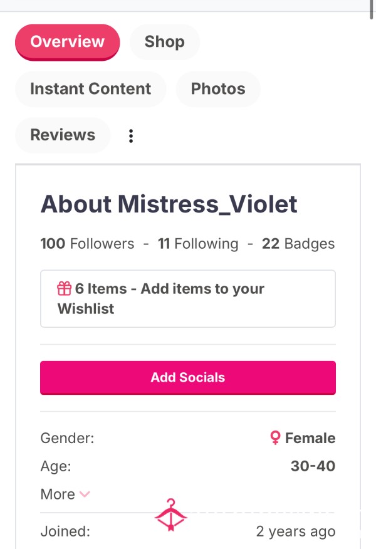Click the pink hanger logo icon
376x549 pixels.
click(x=170, y=515)
